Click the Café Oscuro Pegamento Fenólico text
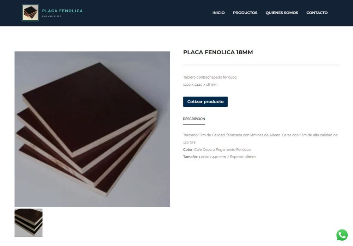353x246 pixels. coord(223,149)
